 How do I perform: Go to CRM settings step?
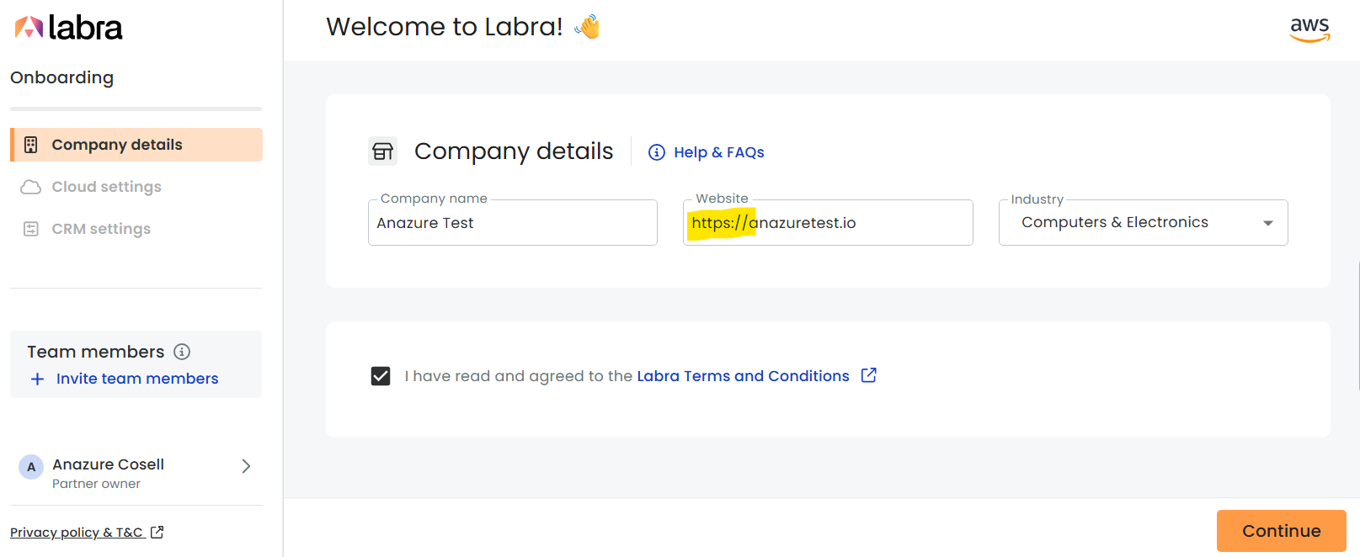(x=101, y=229)
